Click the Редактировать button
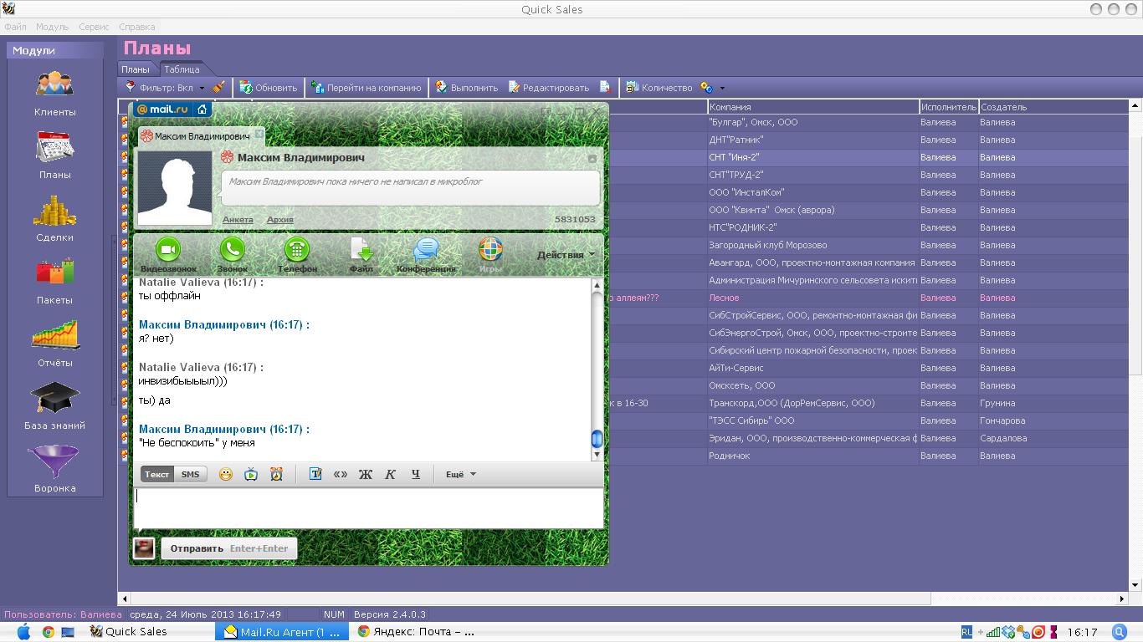The image size is (1143, 642). coord(549,87)
